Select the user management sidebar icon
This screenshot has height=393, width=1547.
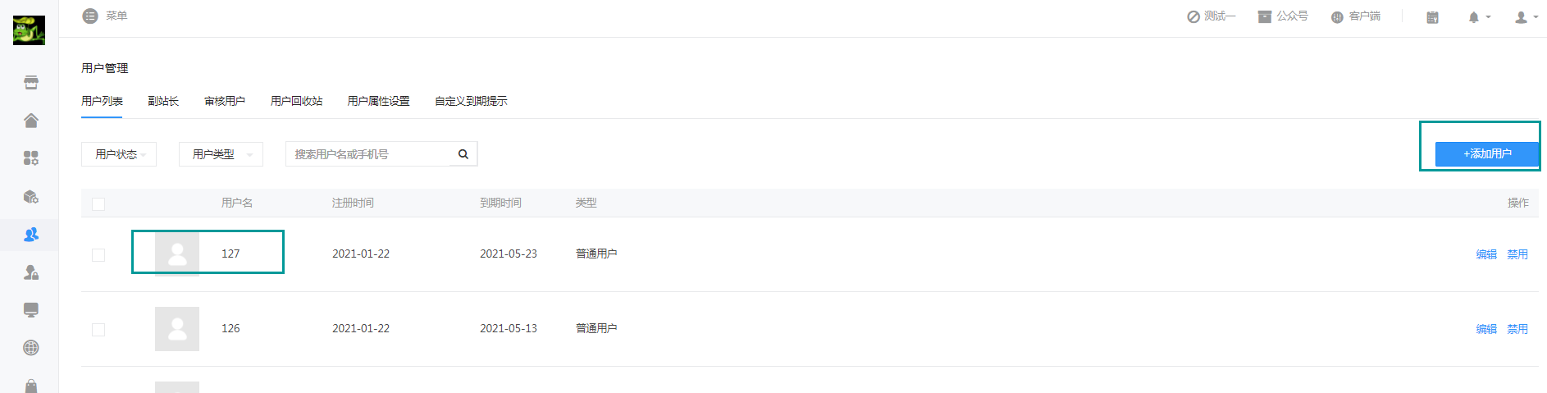coord(31,235)
